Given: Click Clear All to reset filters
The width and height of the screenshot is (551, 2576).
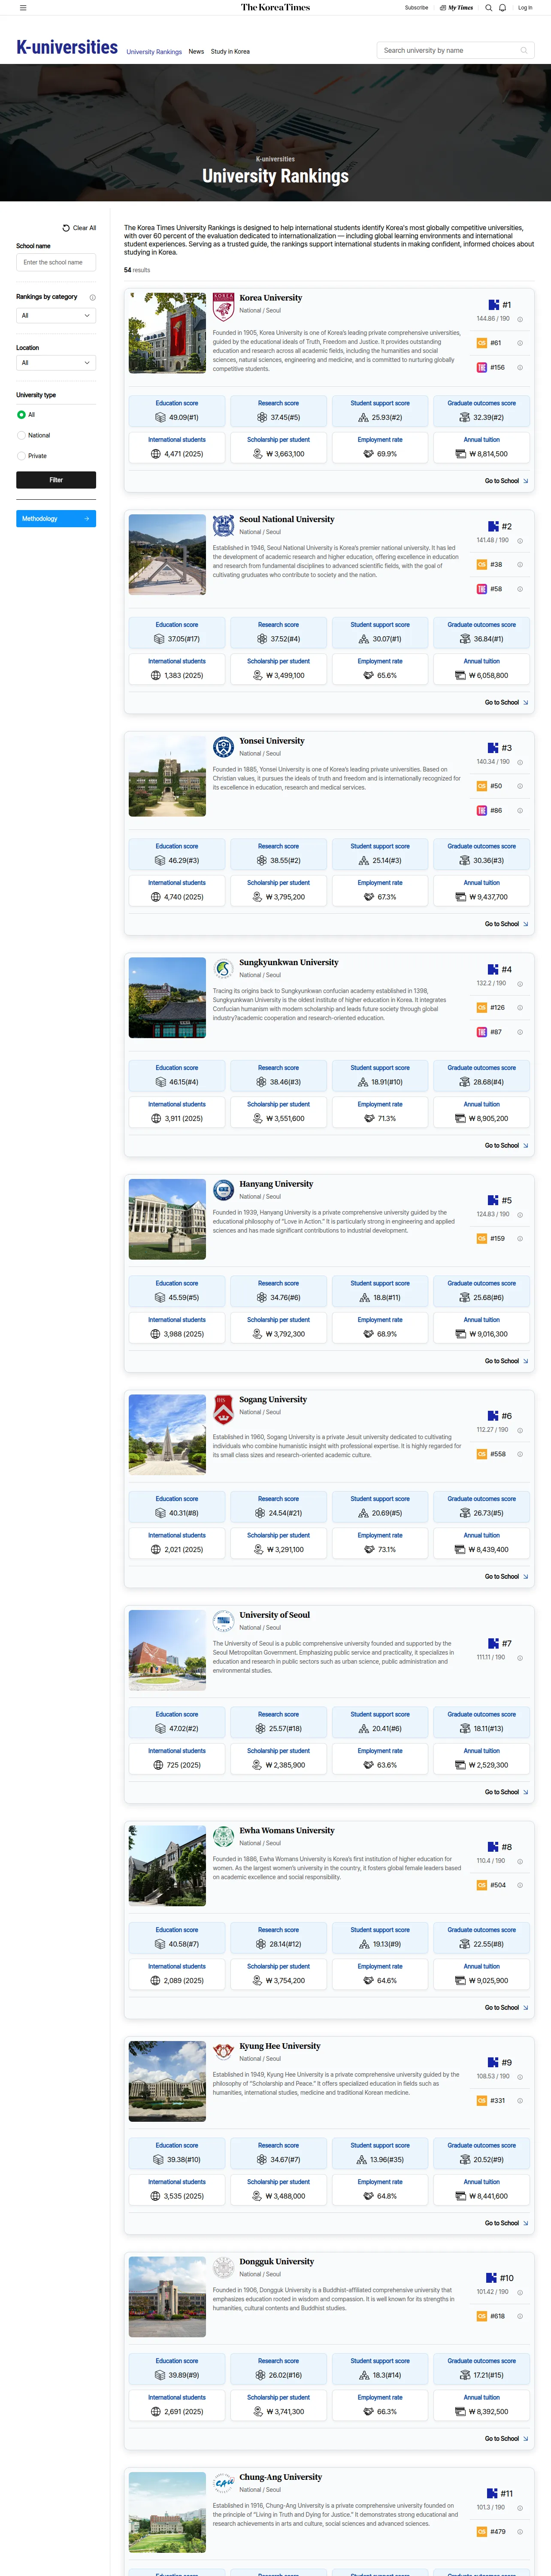Looking at the screenshot, I should (x=80, y=228).
